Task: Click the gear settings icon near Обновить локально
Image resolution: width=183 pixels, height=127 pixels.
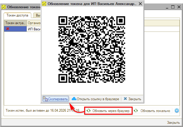Action: pyautogui.click(x=177, y=111)
